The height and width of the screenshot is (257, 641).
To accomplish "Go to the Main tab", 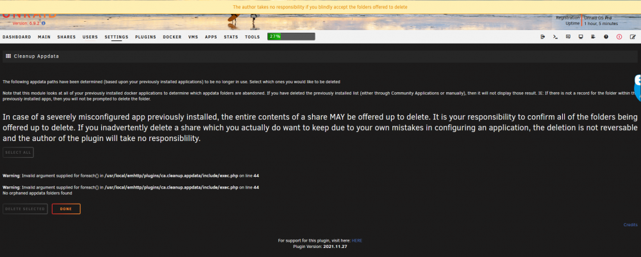I will point(44,37).
